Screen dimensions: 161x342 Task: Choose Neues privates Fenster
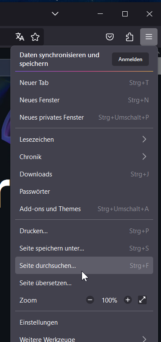(84, 117)
